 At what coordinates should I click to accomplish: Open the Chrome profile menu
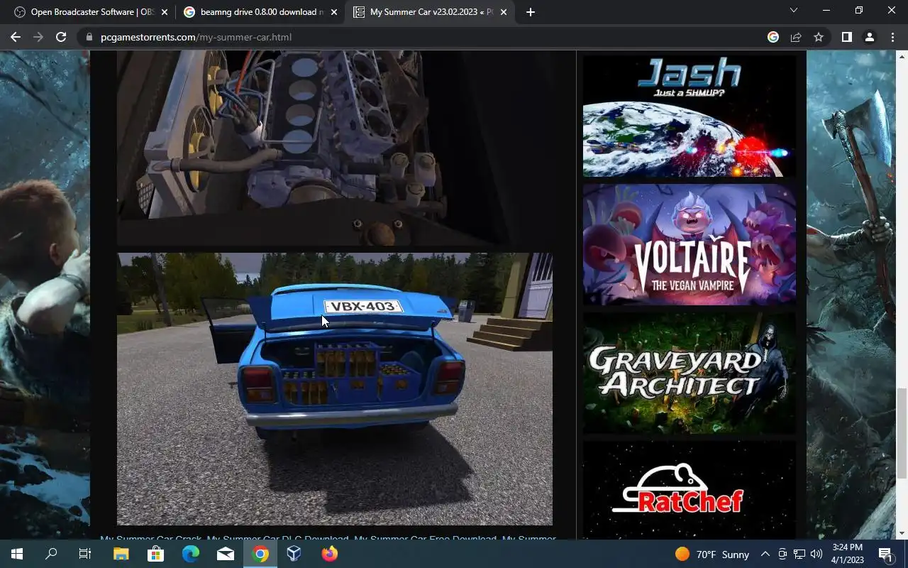click(870, 37)
